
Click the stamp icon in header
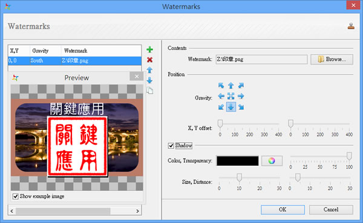(351, 26)
